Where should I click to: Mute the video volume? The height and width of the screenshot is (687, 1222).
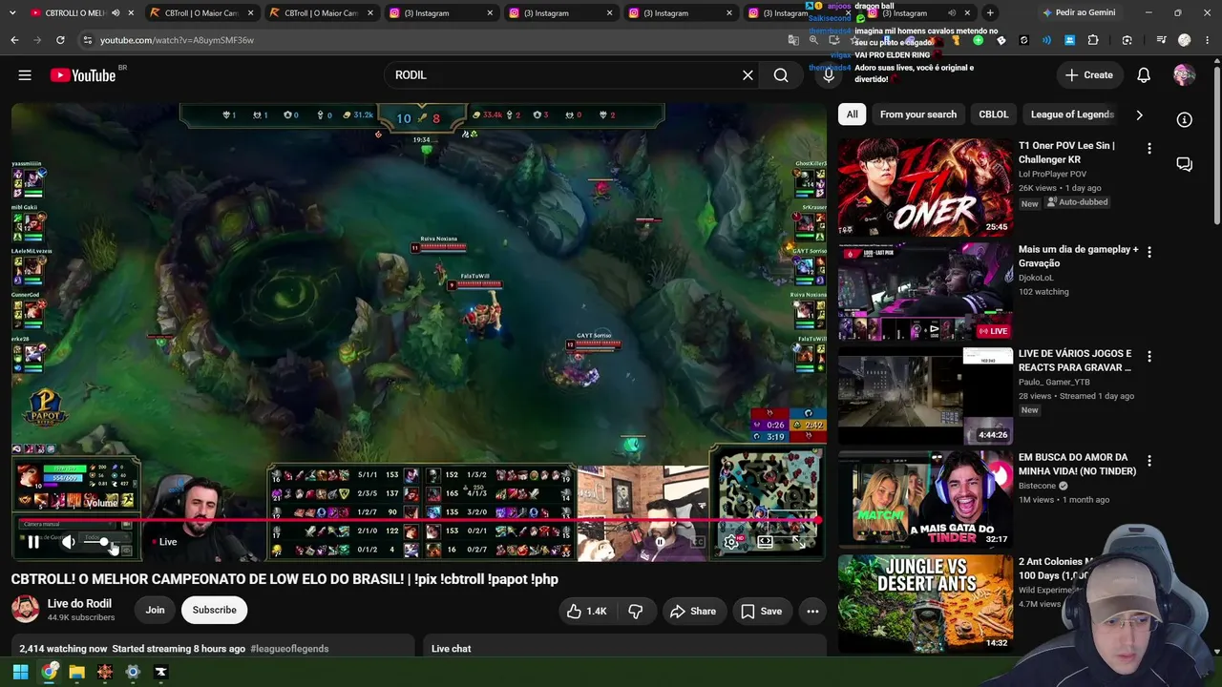[69, 542]
